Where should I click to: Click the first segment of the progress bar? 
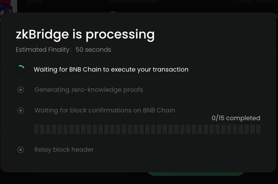click(37, 129)
